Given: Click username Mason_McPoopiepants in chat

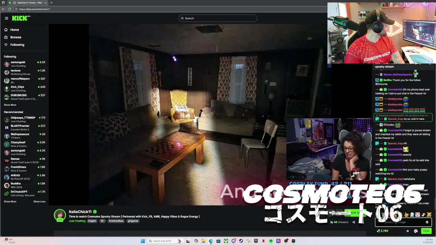Looking at the screenshot, I should (398, 75).
